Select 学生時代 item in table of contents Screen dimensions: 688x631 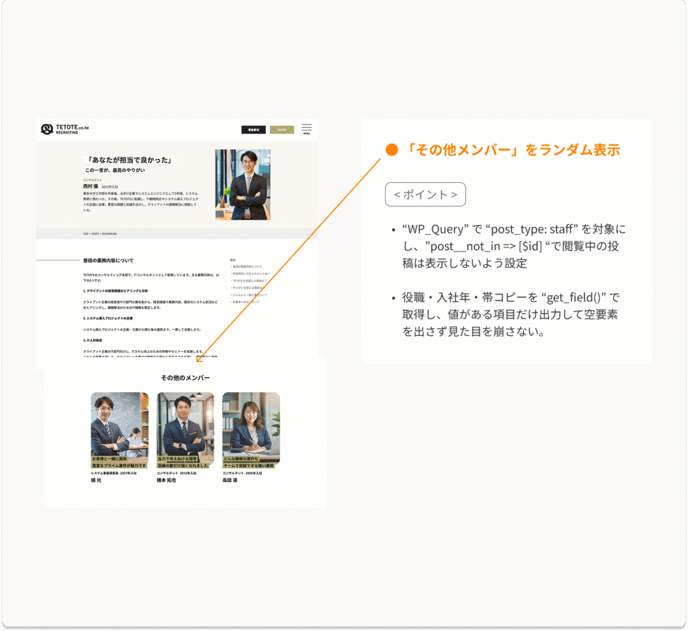[x=251, y=274]
